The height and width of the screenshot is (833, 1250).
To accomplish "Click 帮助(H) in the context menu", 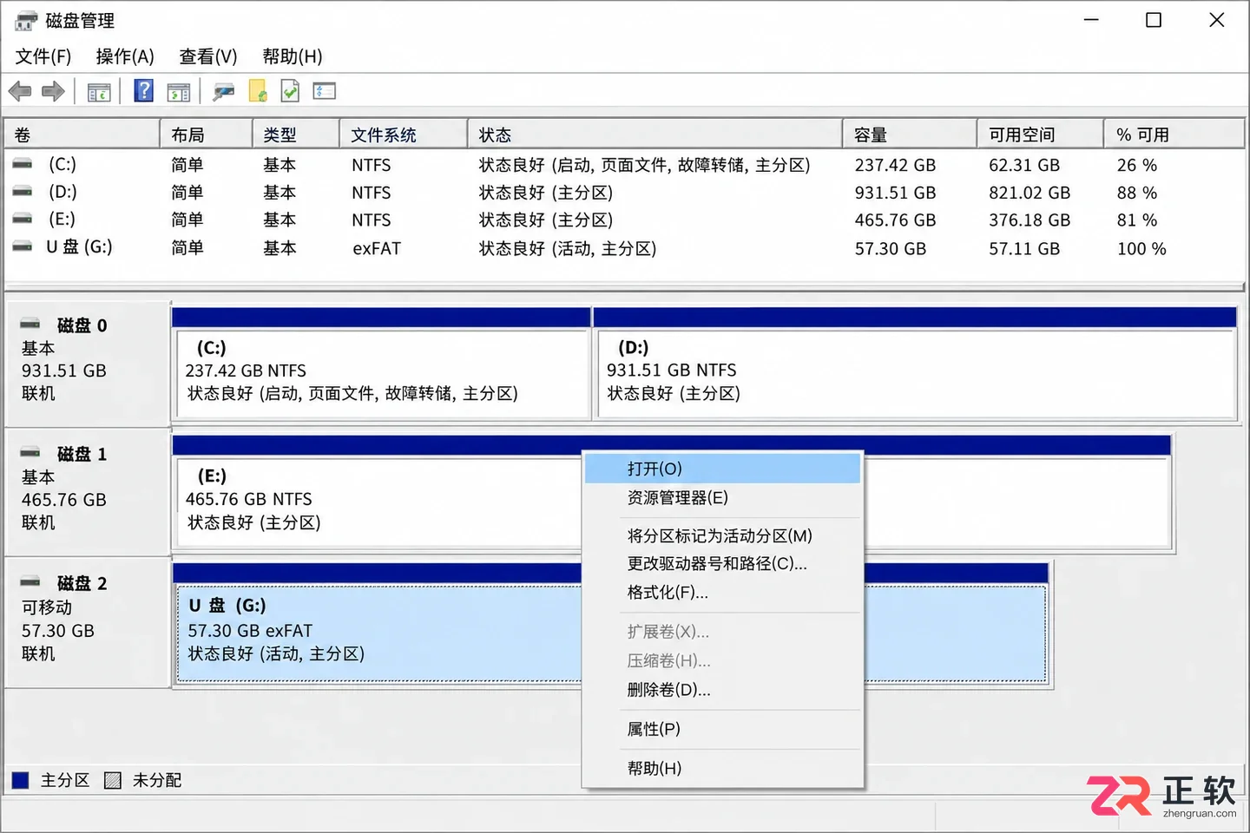I will pyautogui.click(x=722, y=768).
